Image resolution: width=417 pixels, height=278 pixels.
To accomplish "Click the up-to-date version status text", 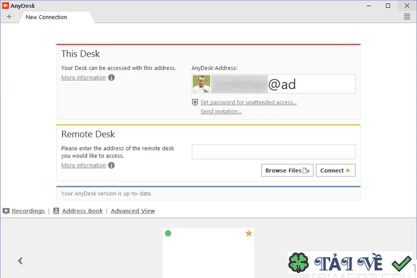I will pyautogui.click(x=106, y=194).
